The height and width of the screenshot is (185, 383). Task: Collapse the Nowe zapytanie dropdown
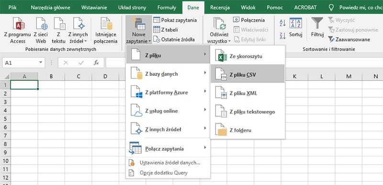tap(138, 31)
